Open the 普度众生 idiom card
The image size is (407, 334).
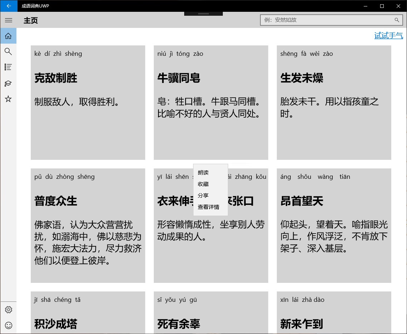tap(88, 226)
